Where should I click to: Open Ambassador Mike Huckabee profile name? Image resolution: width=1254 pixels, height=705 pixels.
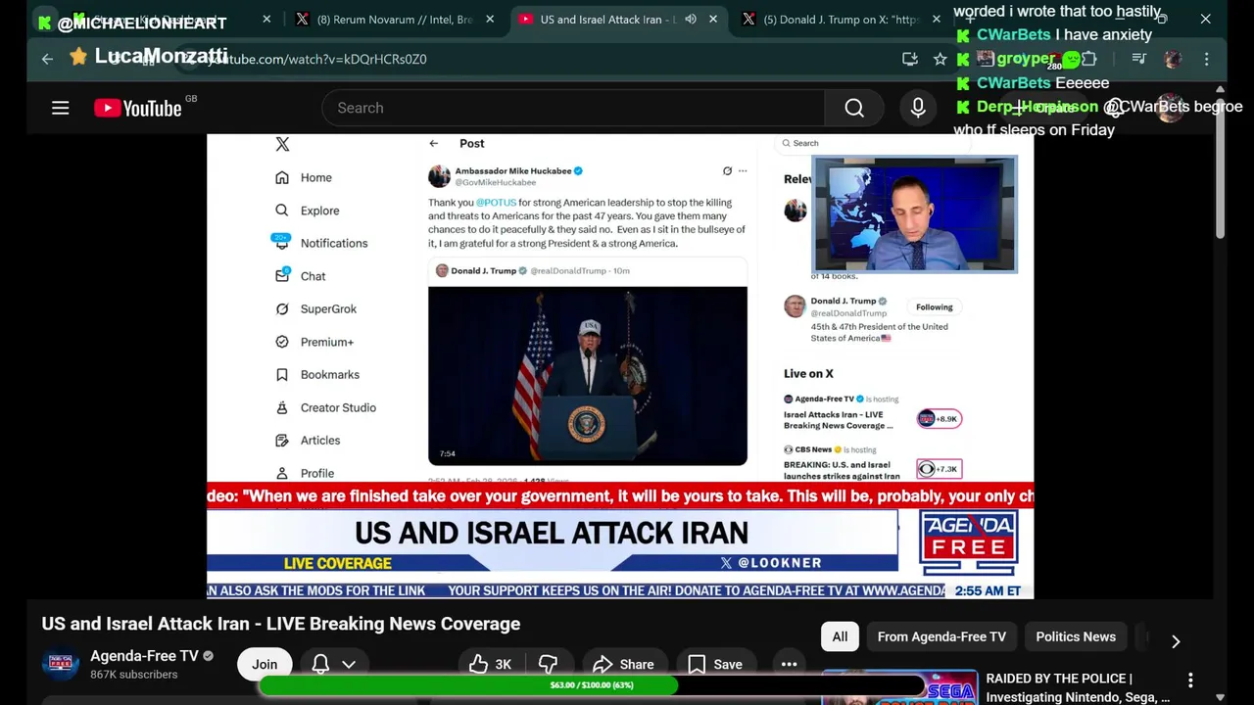pyautogui.click(x=512, y=170)
